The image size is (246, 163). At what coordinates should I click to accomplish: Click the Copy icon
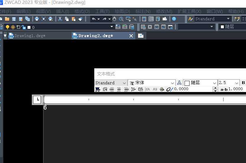pyautogui.click(x=67, y=19)
